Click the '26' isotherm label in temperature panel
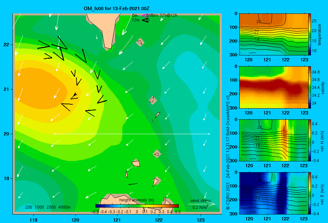Viewport: 328px width, 223px height. pos(259,21)
